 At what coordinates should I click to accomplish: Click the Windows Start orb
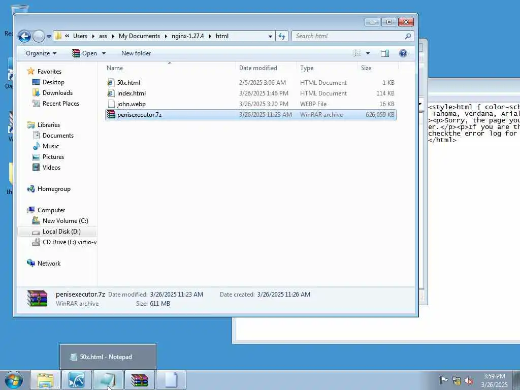coord(14,380)
